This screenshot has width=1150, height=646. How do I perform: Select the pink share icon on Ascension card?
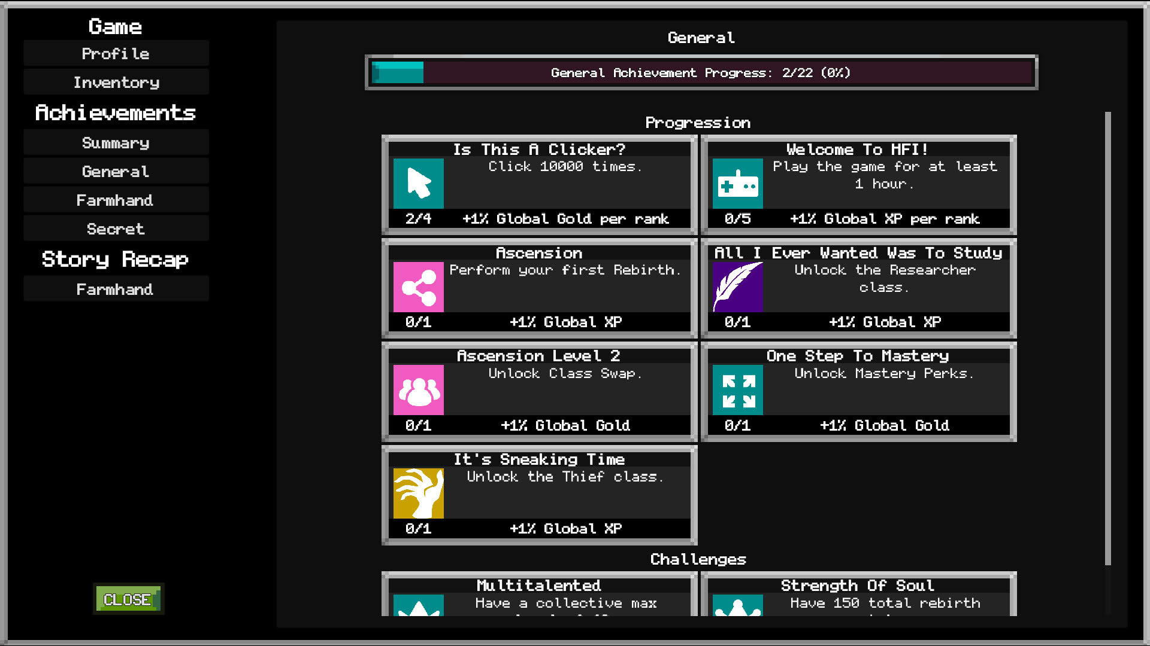click(x=418, y=287)
